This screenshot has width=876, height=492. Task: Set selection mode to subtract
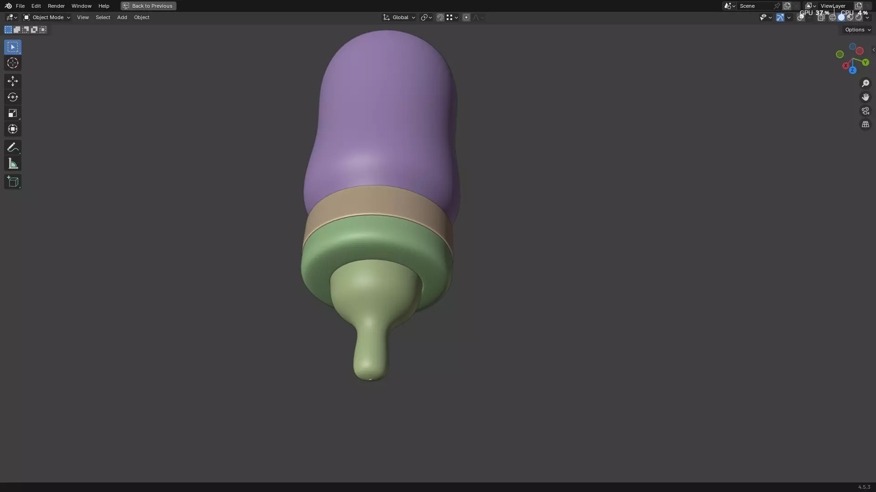click(26, 30)
